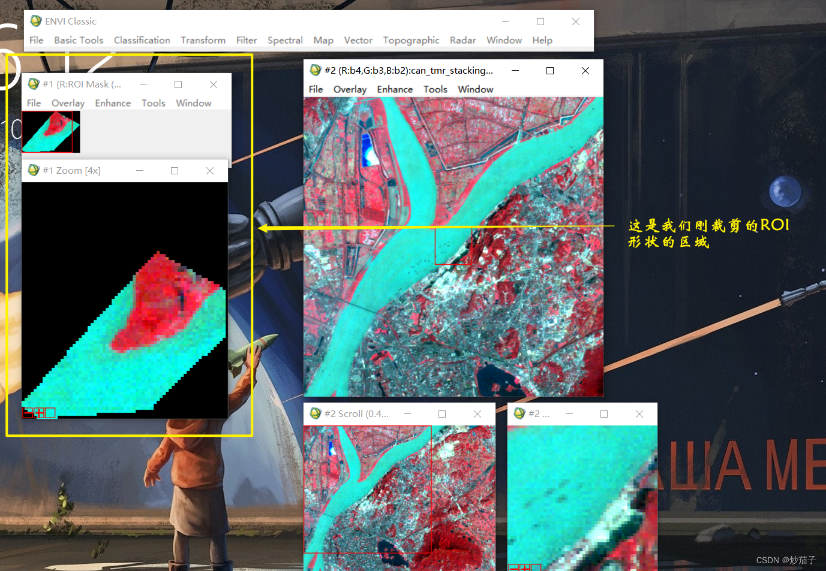The image size is (826, 571).
Task: Maximize the #2 display window
Action: click(550, 71)
